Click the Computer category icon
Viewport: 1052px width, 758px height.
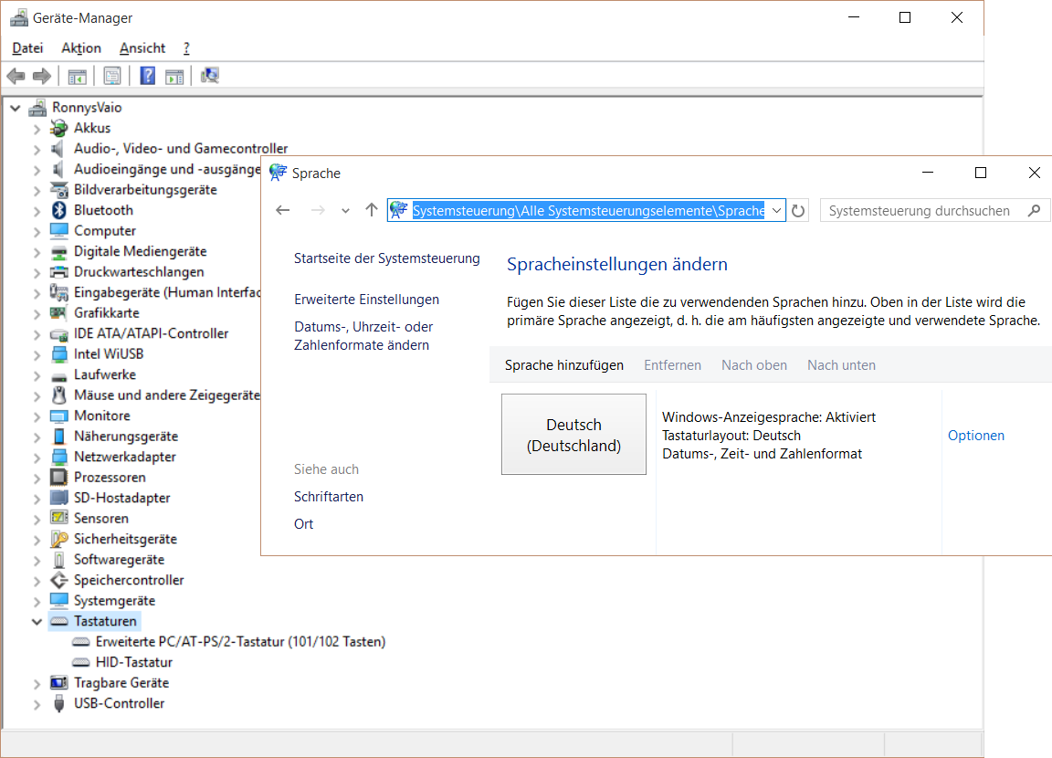coord(59,231)
